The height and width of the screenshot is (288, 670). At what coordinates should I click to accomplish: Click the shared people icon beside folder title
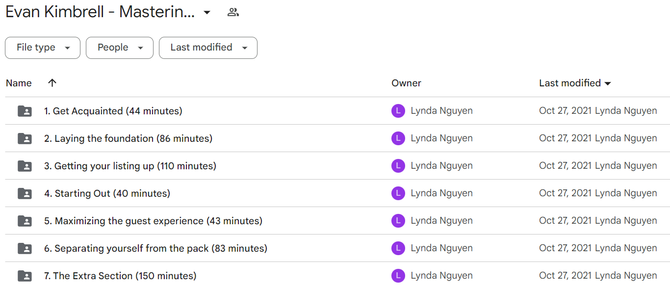233,13
